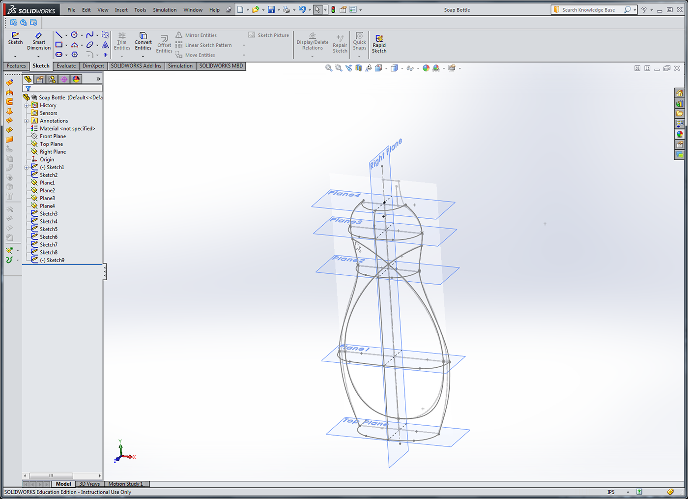Open the Simulation menu
Image resolution: width=688 pixels, height=499 pixels.
(x=165, y=10)
